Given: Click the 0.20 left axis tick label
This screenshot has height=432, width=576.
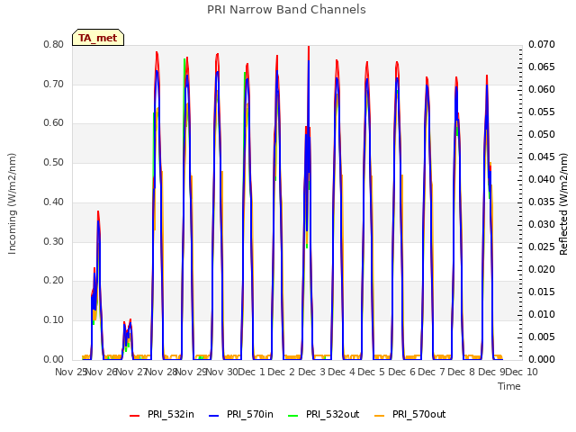Looking at the screenshot, I should [x=54, y=281].
